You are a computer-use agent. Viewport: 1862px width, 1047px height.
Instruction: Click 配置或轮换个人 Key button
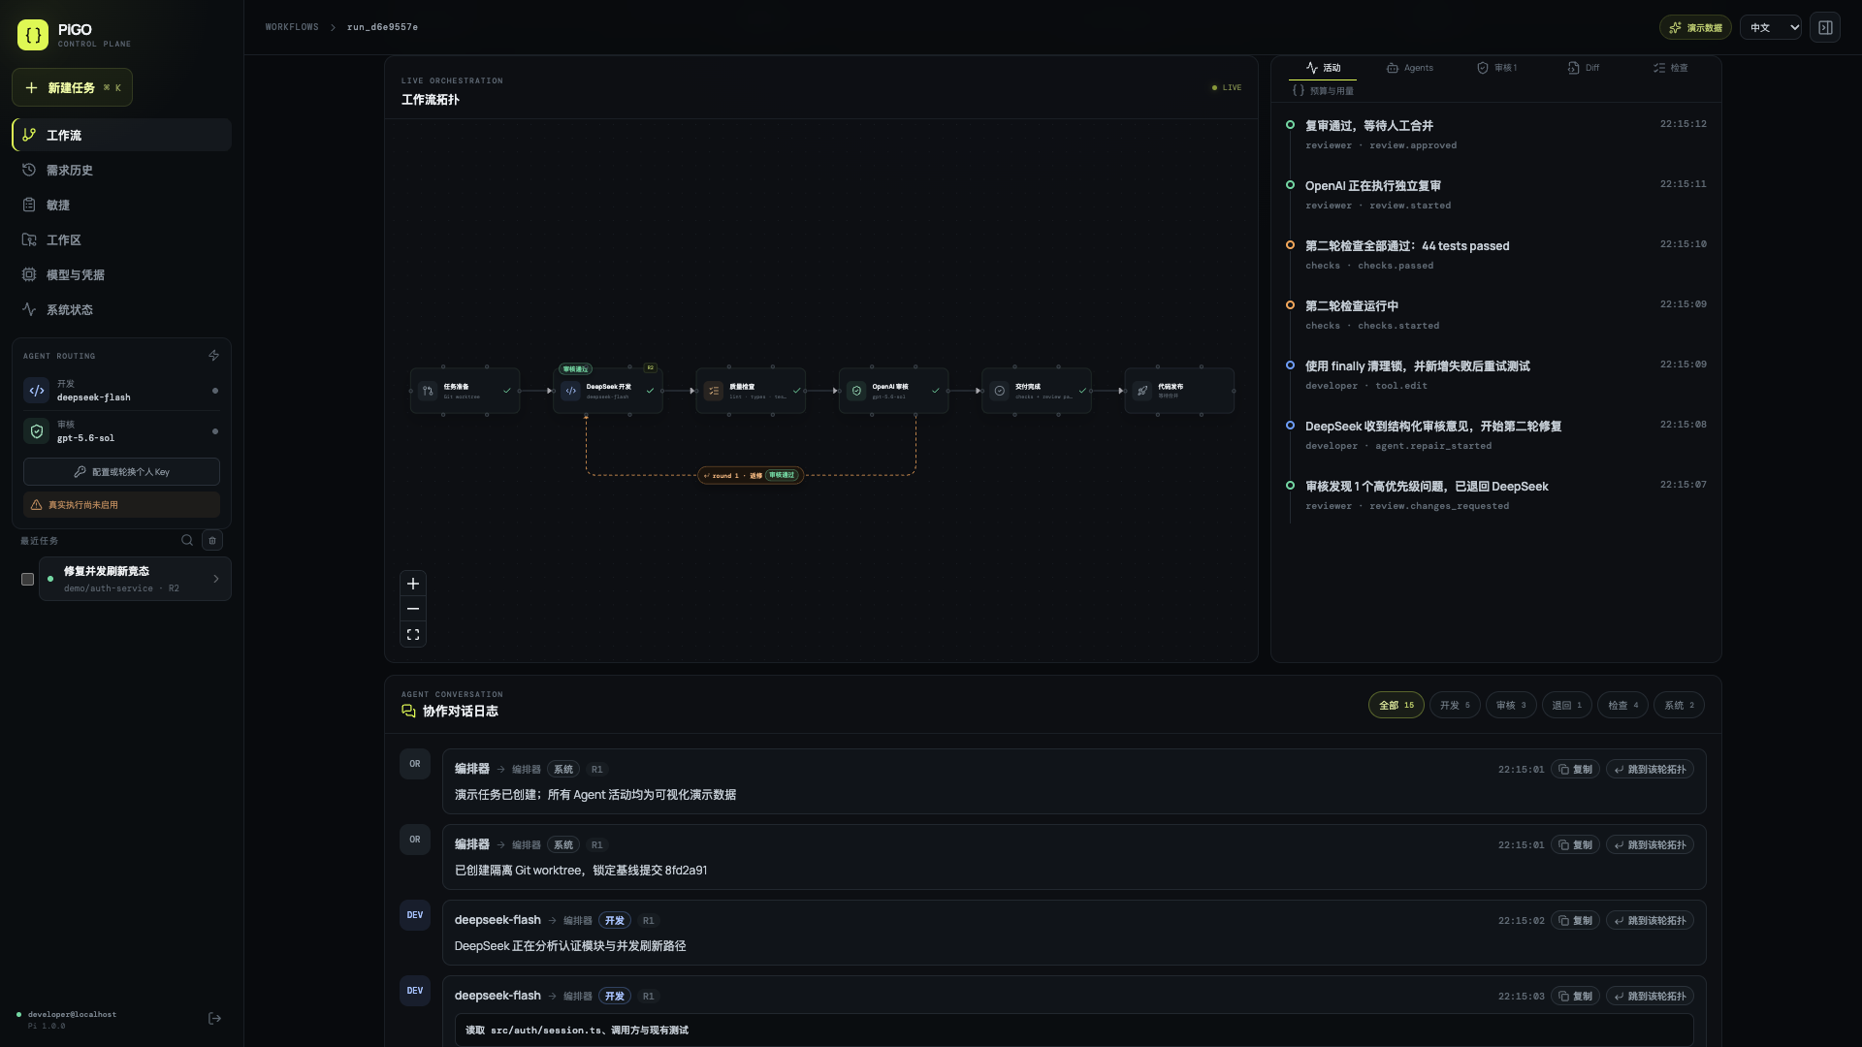coord(121,471)
